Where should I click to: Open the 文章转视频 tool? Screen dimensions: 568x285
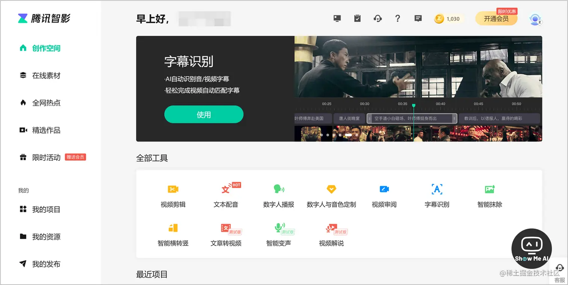[x=226, y=234]
